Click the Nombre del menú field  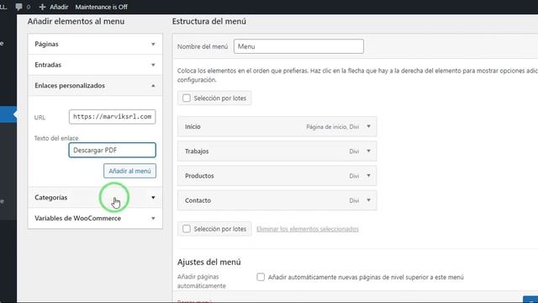click(x=298, y=46)
